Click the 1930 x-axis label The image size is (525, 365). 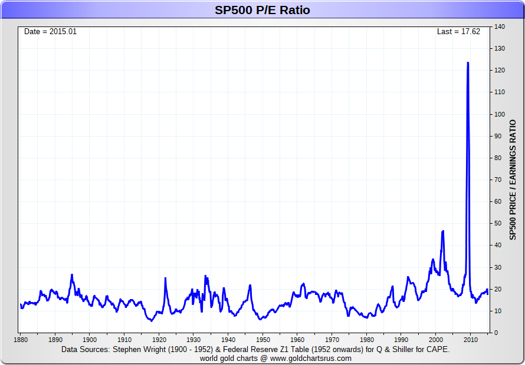[x=193, y=339]
